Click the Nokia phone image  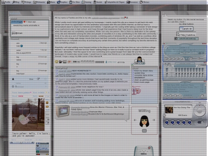pos(144,151)
